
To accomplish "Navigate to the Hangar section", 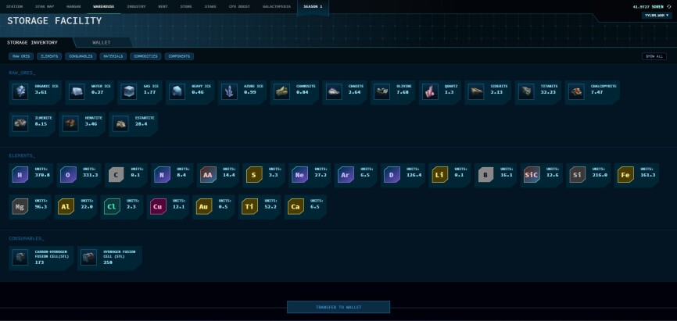I will (x=73, y=6).
